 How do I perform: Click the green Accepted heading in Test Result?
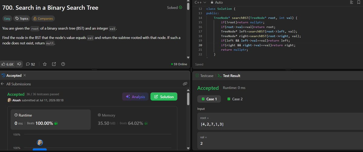[x=208, y=88]
